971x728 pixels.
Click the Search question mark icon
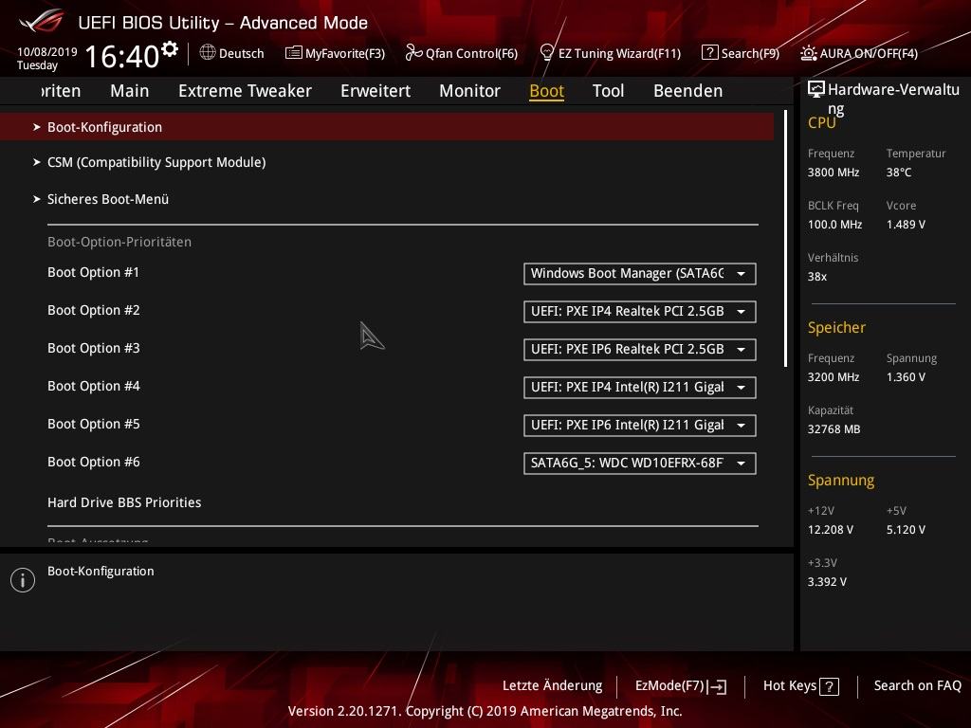709,53
